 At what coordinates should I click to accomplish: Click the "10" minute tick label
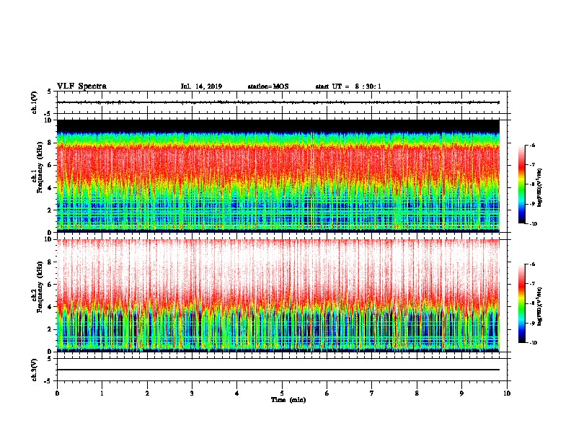click(x=507, y=393)
